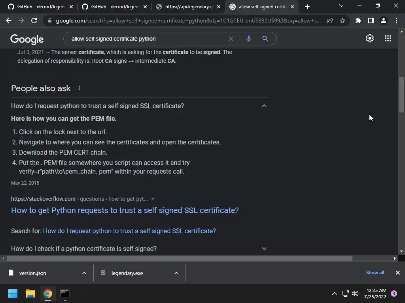The width and height of the screenshot is (405, 303).
Task: Open 'How to get Python requests to trust' link
Action: point(125,210)
